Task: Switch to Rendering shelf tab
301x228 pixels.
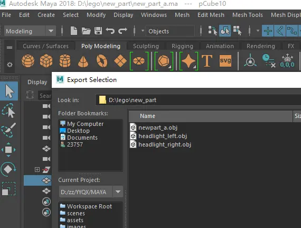Action: pyautogui.click(x=261, y=46)
